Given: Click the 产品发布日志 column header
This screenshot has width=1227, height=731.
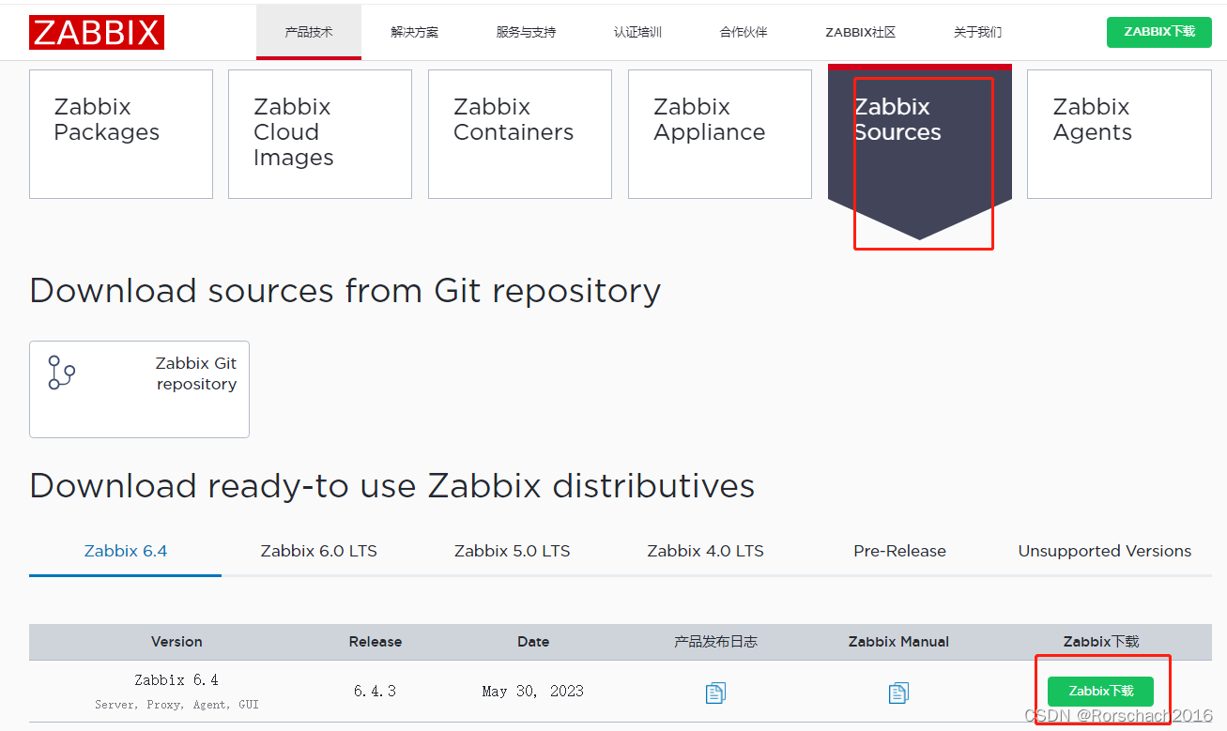Looking at the screenshot, I should (x=715, y=642).
